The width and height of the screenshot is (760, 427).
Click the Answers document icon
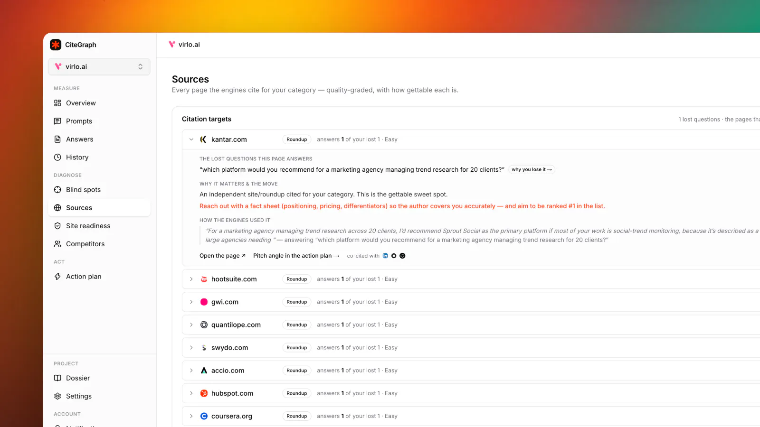pos(57,139)
